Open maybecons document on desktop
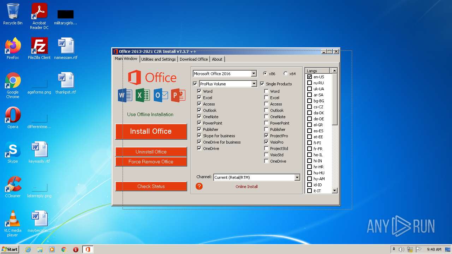Screen dimensions: 452x254 click(x=39, y=221)
